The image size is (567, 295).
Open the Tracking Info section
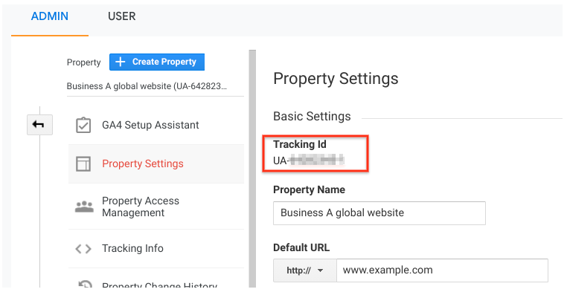pyautogui.click(x=156, y=249)
